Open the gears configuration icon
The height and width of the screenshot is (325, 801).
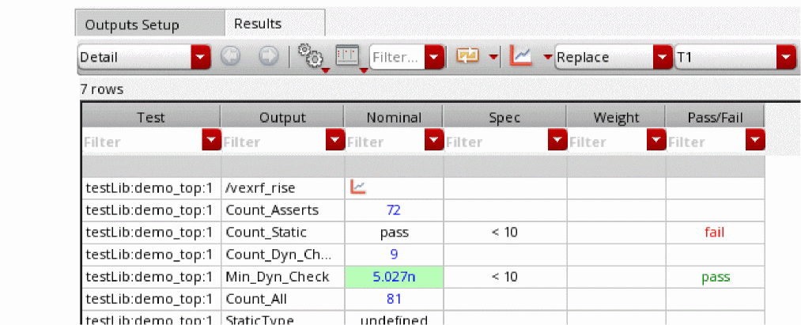coord(310,57)
